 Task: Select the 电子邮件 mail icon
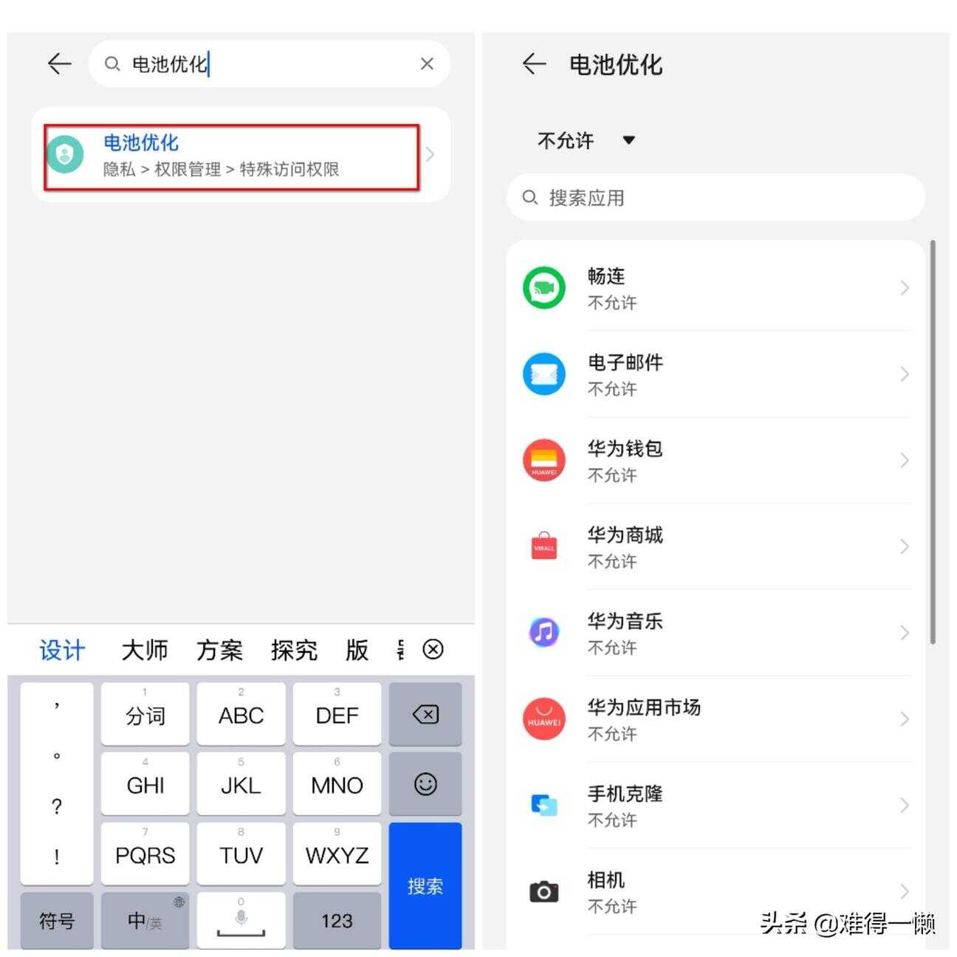click(x=544, y=374)
